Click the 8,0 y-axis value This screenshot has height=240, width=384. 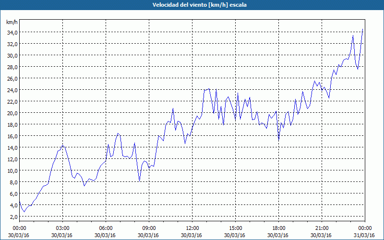pyautogui.click(x=13, y=182)
